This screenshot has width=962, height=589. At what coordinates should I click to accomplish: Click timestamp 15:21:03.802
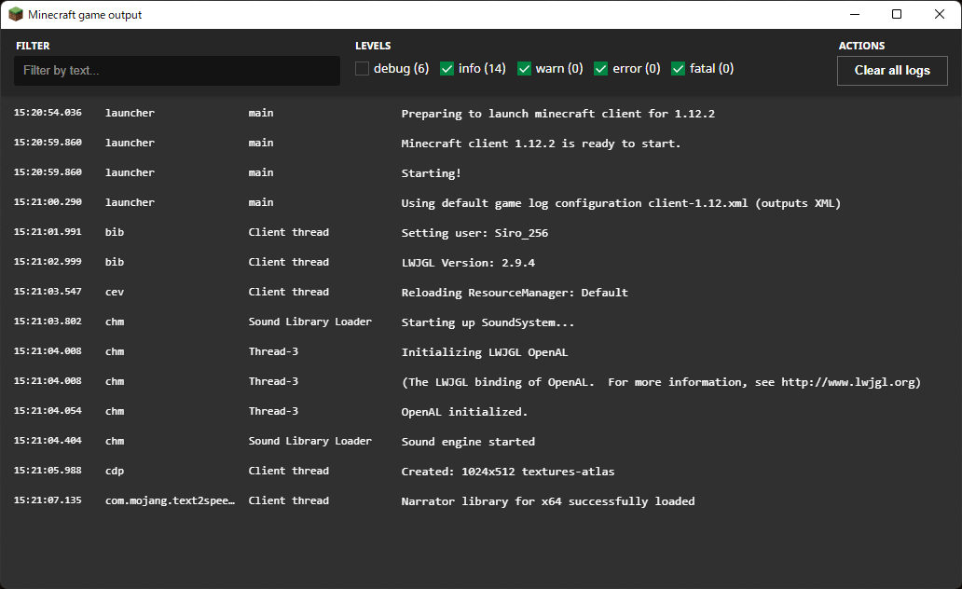pyautogui.click(x=48, y=322)
